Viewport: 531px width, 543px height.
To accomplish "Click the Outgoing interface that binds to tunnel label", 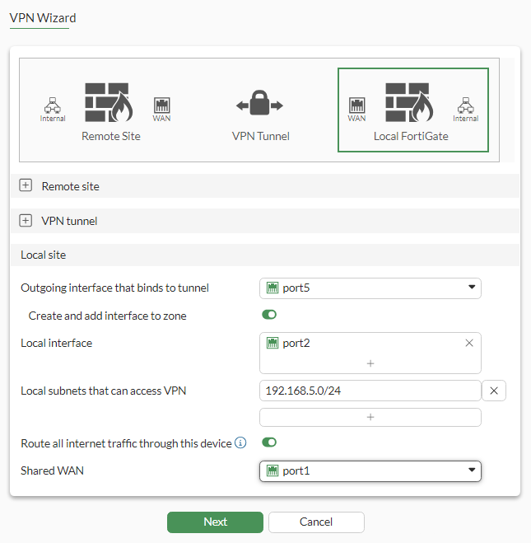I will (115, 288).
